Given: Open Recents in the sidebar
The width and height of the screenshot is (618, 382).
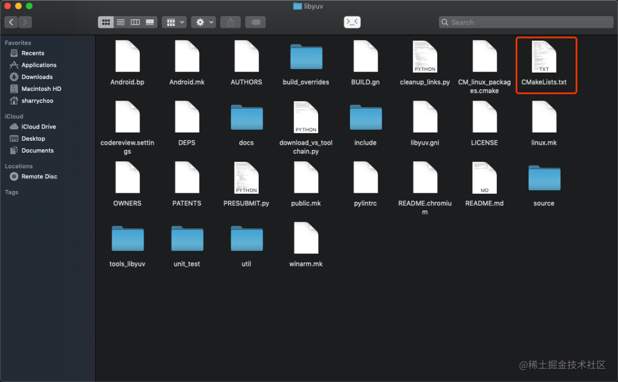Looking at the screenshot, I should coord(33,53).
